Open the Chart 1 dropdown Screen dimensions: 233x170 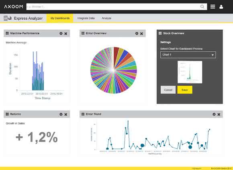(x=188, y=55)
